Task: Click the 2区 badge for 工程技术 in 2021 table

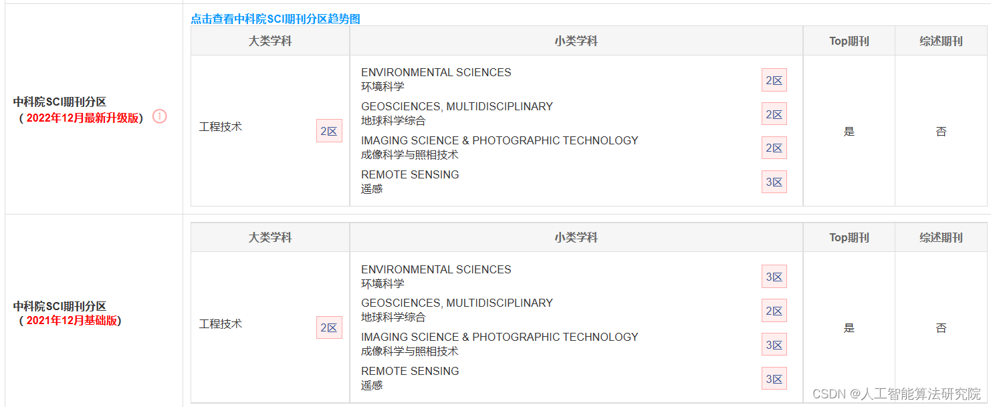Action: 329,327
